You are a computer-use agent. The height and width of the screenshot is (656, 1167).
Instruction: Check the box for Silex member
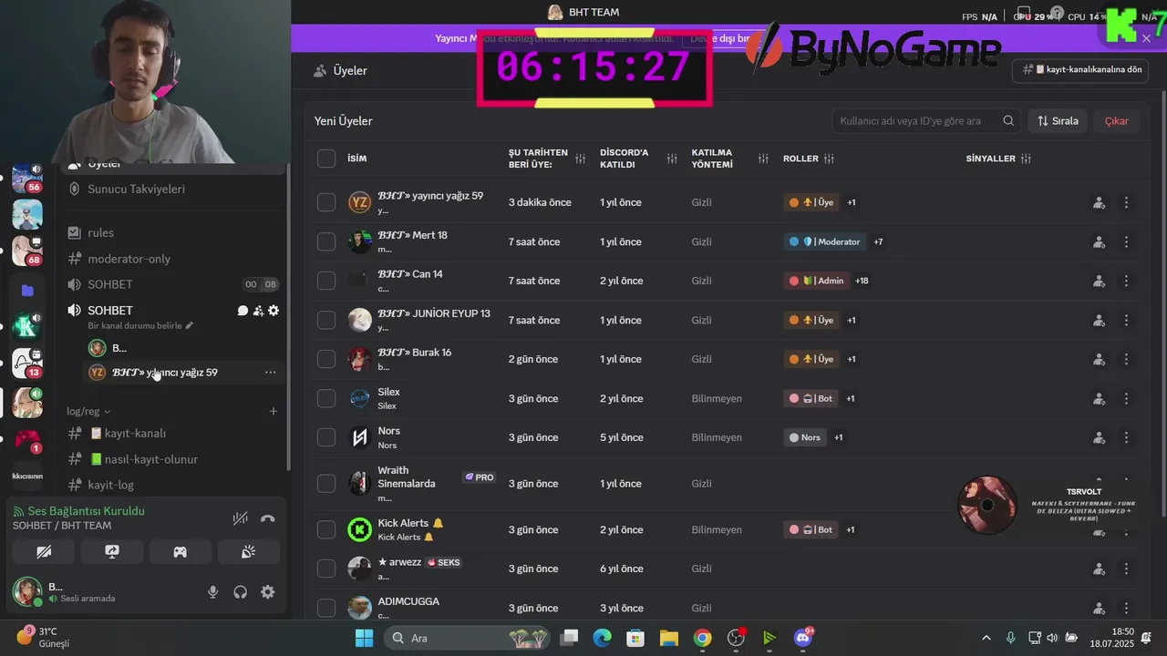(326, 398)
